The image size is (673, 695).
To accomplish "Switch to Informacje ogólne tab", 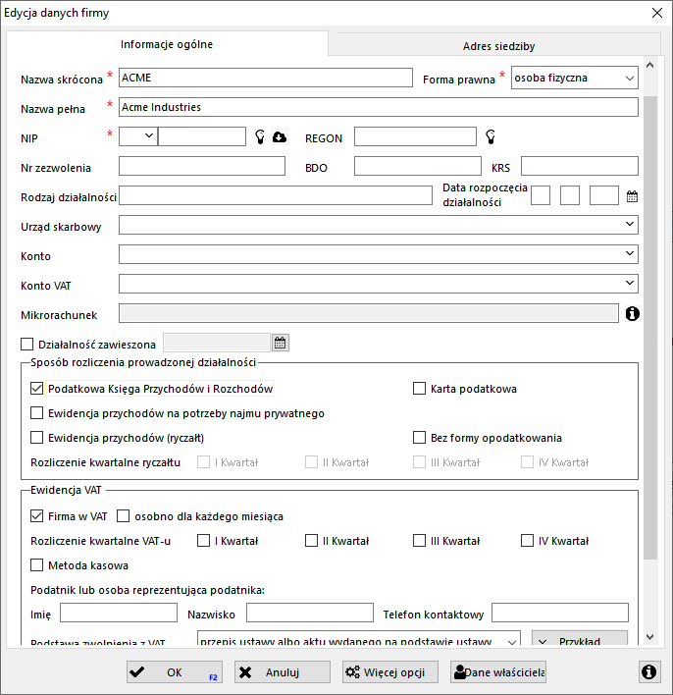I will coord(167,44).
